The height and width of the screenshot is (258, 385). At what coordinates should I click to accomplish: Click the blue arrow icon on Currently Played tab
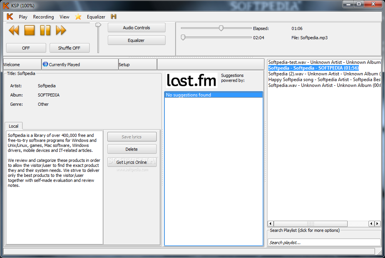click(x=45, y=64)
